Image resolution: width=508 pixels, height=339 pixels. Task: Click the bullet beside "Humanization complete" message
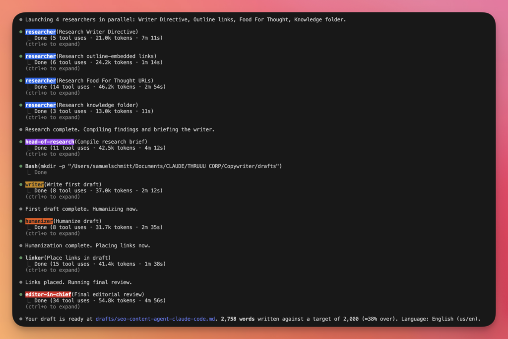pyautogui.click(x=21, y=246)
